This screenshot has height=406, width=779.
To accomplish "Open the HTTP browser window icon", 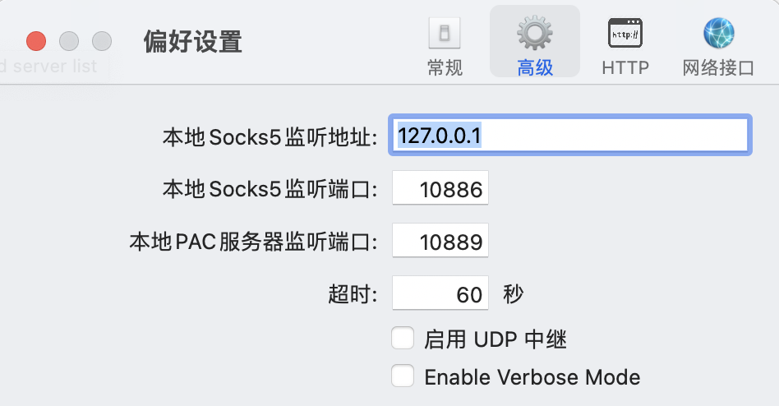I will coord(625,34).
